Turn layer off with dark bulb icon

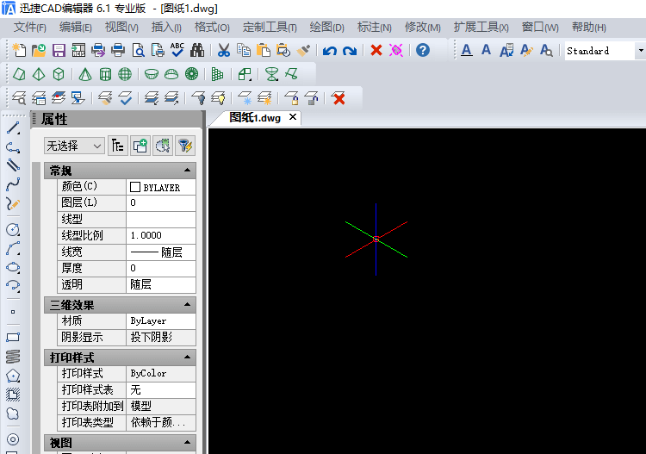tap(199, 98)
